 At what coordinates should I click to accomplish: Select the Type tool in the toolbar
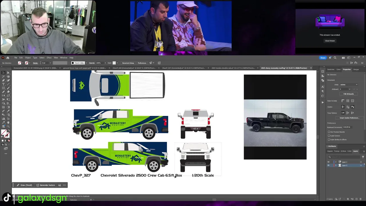click(3, 84)
